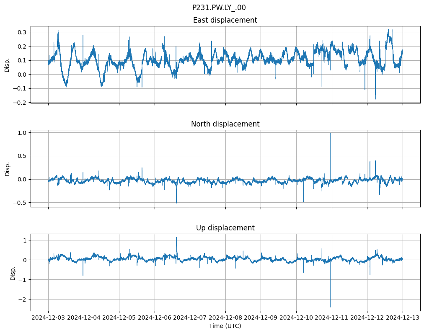The height and width of the screenshot is (333, 424).
Task: Click the tallest spike peak in North plot
Action: [330, 134]
